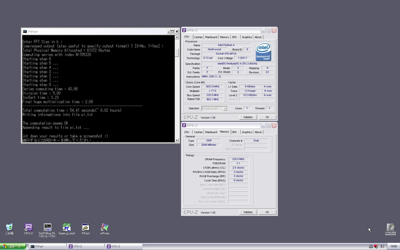Click PiFast console scroll down arrow

[x=177, y=140]
